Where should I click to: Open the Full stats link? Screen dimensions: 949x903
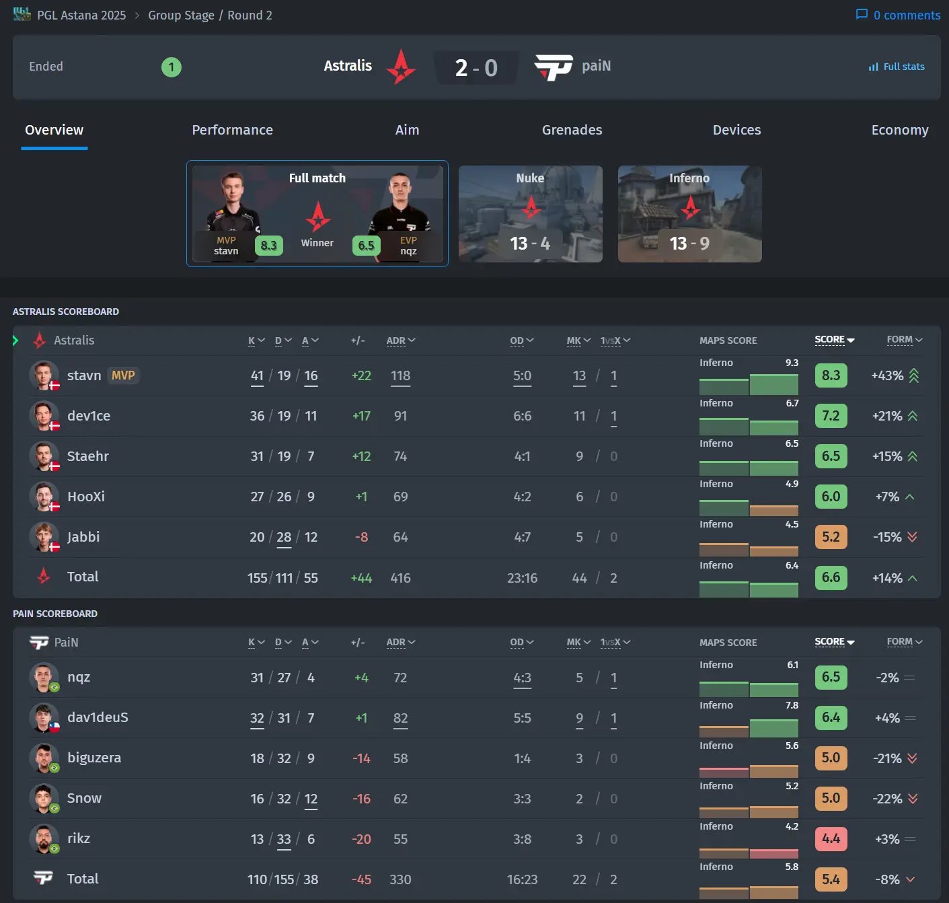click(x=897, y=67)
